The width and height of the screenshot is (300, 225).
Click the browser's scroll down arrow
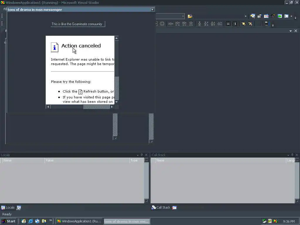coord(117,102)
